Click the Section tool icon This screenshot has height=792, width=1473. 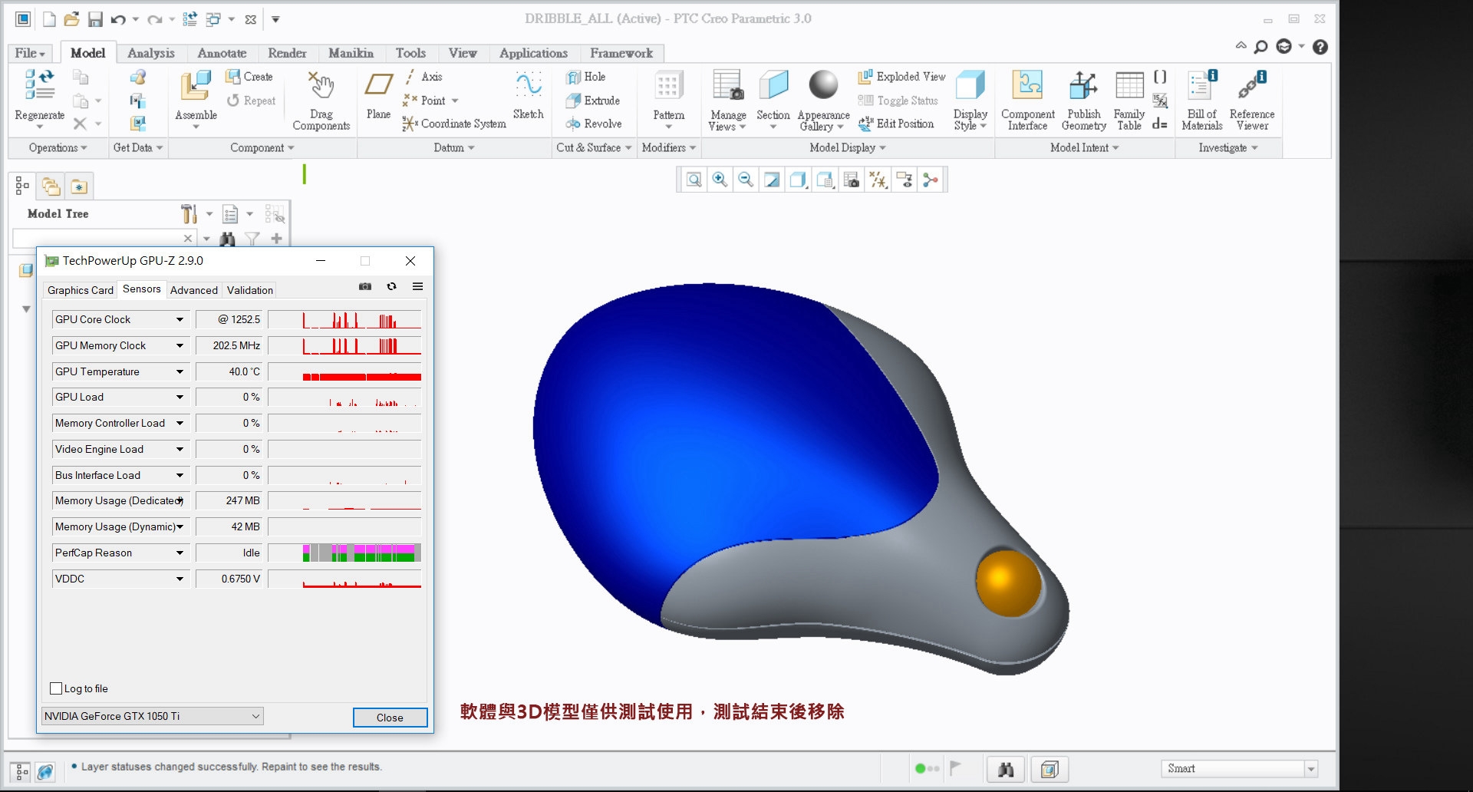[773, 86]
